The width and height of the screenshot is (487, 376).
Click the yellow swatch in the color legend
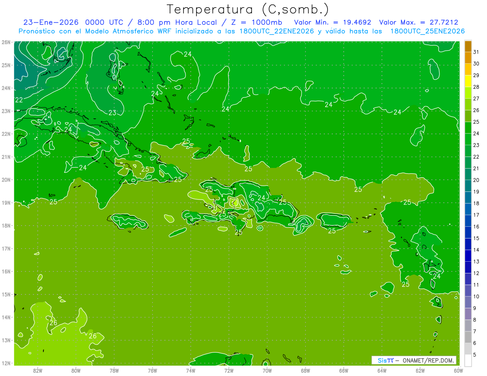468,81
